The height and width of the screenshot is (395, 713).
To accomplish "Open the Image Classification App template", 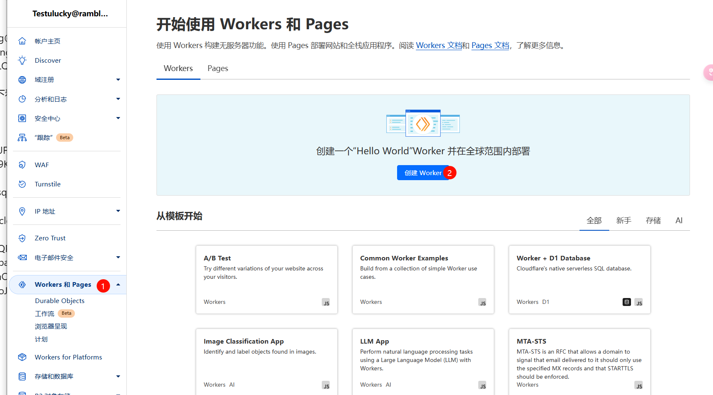I will (267, 362).
